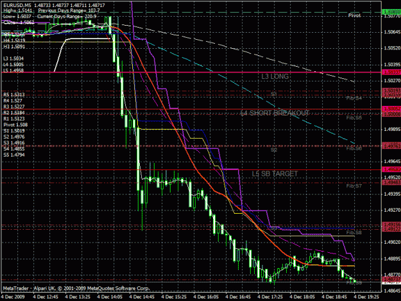The width and height of the screenshot is (401, 301).
Task: Select the 'Low= 1.5037' label
Action: [x=17, y=17]
